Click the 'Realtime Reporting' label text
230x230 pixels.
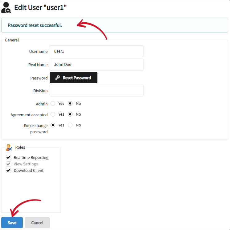31,157
